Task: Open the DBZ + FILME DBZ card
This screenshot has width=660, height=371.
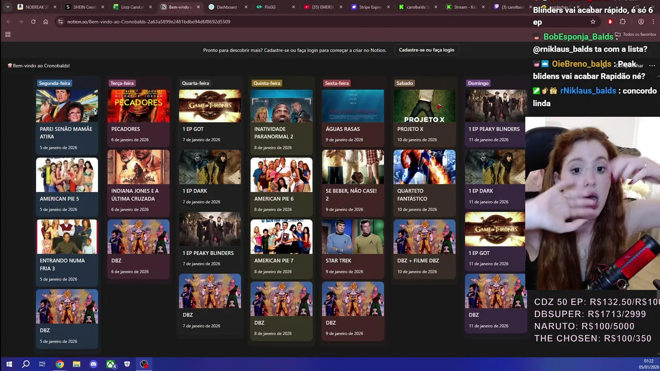Action: (x=424, y=248)
